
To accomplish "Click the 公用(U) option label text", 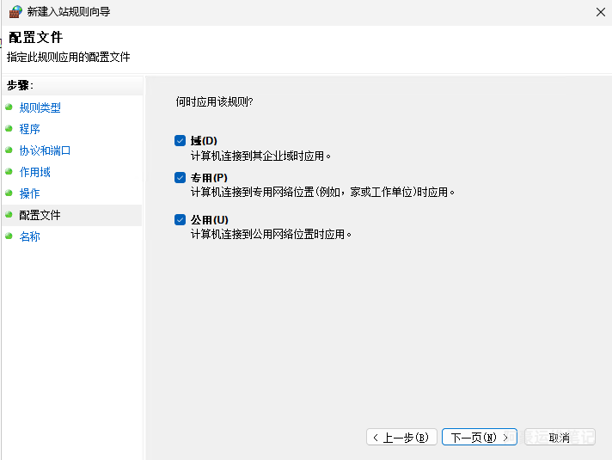I will [x=210, y=220].
